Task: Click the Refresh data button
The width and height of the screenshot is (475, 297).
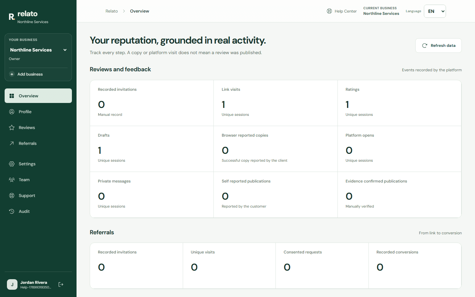Action: coord(438,46)
